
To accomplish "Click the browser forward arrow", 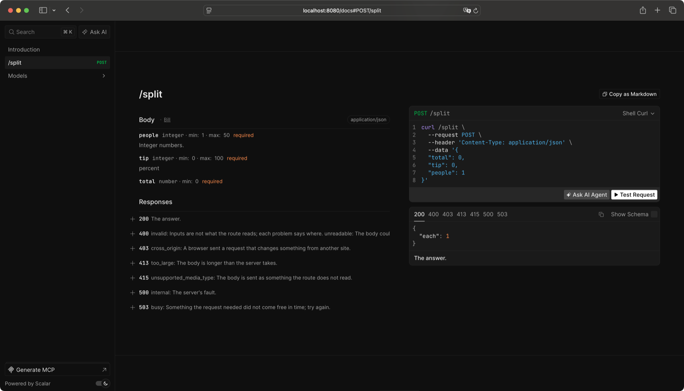I will (82, 10).
